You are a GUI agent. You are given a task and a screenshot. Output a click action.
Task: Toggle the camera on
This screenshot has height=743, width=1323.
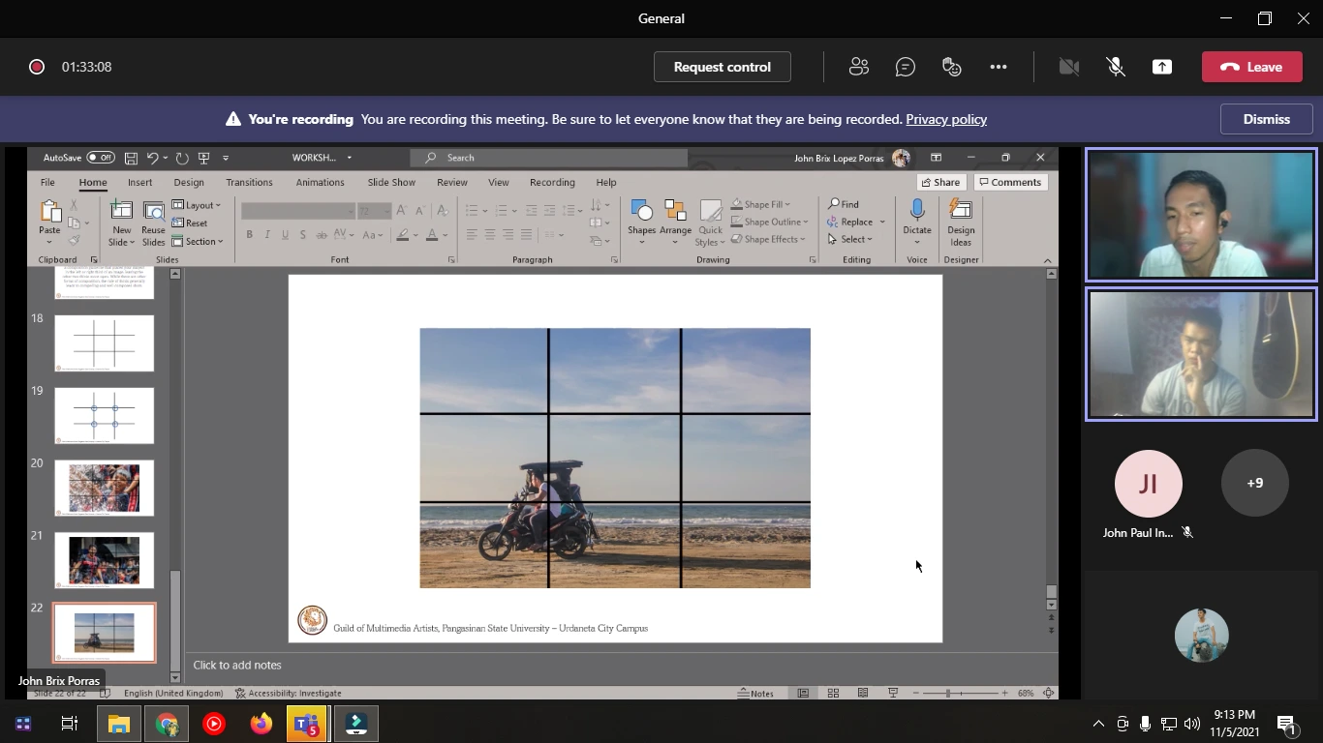tap(1068, 67)
